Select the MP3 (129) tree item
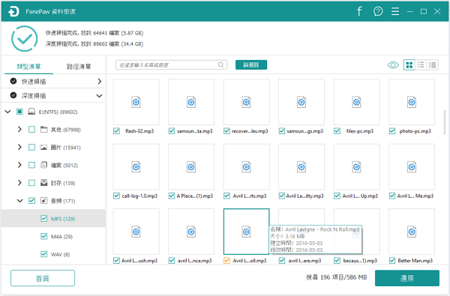This screenshot has width=450, height=296. pos(53,219)
